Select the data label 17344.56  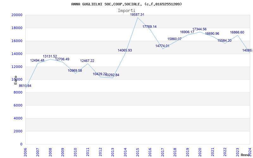pos(200,29)
